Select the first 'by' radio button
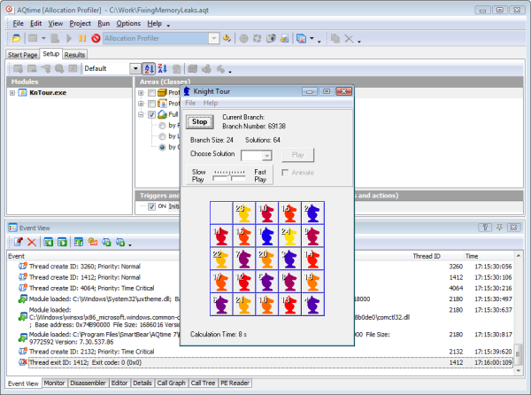 pos(162,126)
